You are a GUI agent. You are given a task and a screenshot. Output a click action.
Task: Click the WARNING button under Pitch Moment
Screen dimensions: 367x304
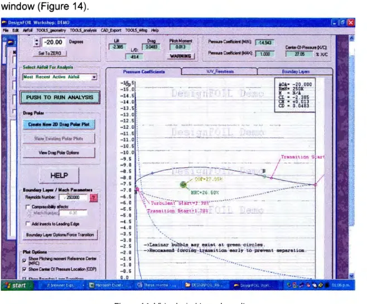click(x=181, y=56)
